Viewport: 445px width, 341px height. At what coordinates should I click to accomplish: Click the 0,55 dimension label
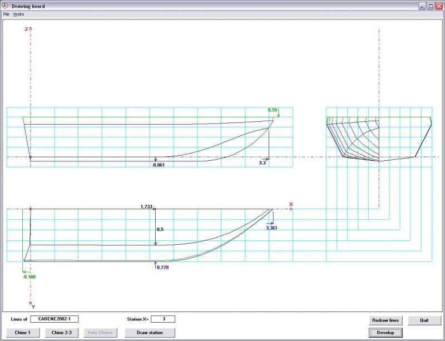[273, 110]
